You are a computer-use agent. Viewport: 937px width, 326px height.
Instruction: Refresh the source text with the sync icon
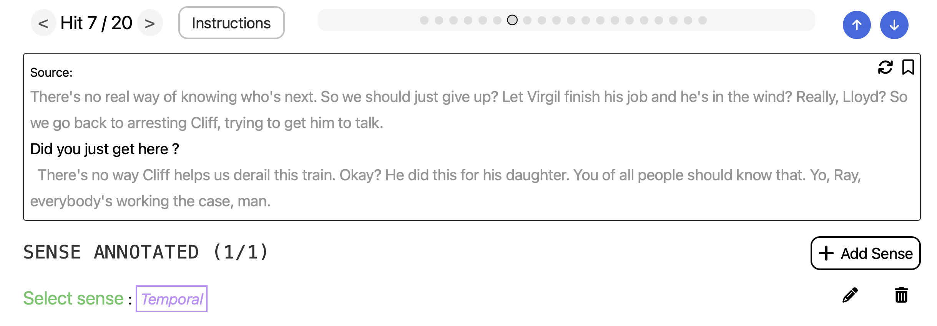pos(885,68)
